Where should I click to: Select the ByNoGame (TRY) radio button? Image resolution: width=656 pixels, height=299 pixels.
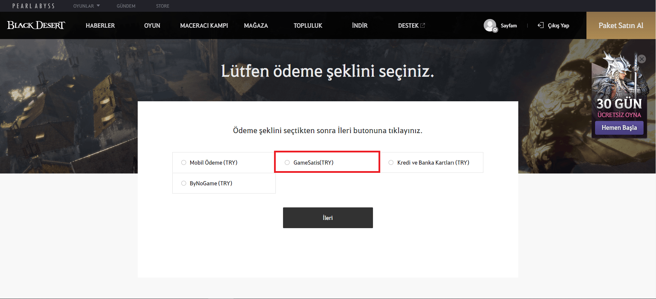point(184,183)
